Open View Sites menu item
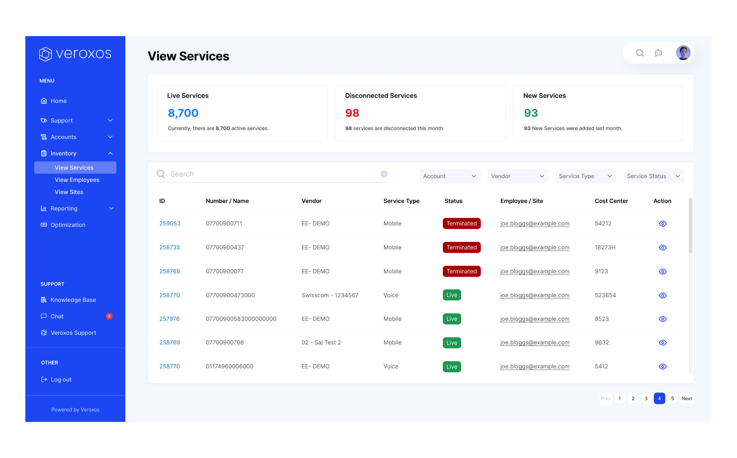This screenshot has width=737, height=458. pyautogui.click(x=69, y=192)
